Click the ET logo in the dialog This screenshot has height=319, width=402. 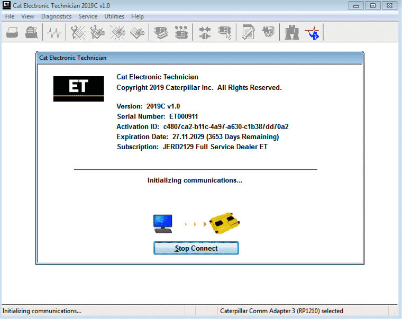click(79, 89)
